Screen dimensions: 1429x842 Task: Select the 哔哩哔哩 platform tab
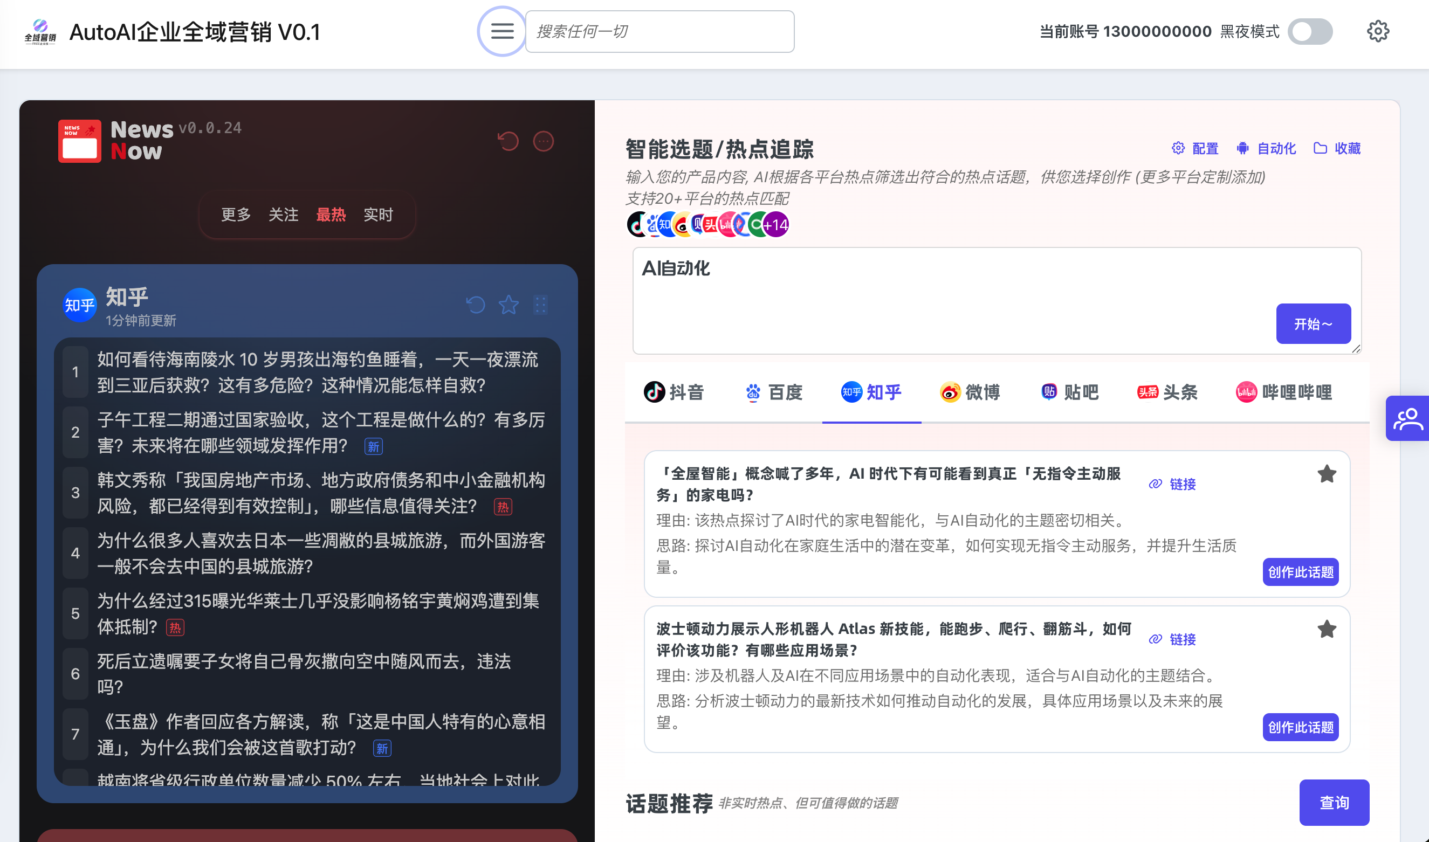(x=1284, y=392)
